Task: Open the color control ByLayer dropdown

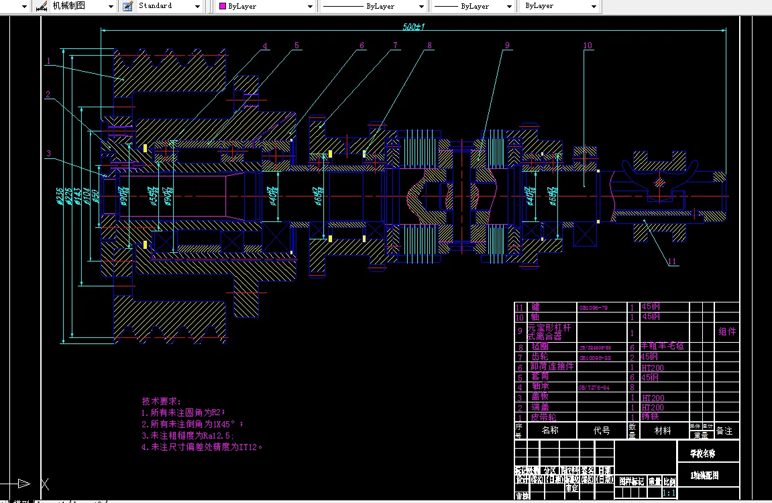Action: click(x=310, y=7)
